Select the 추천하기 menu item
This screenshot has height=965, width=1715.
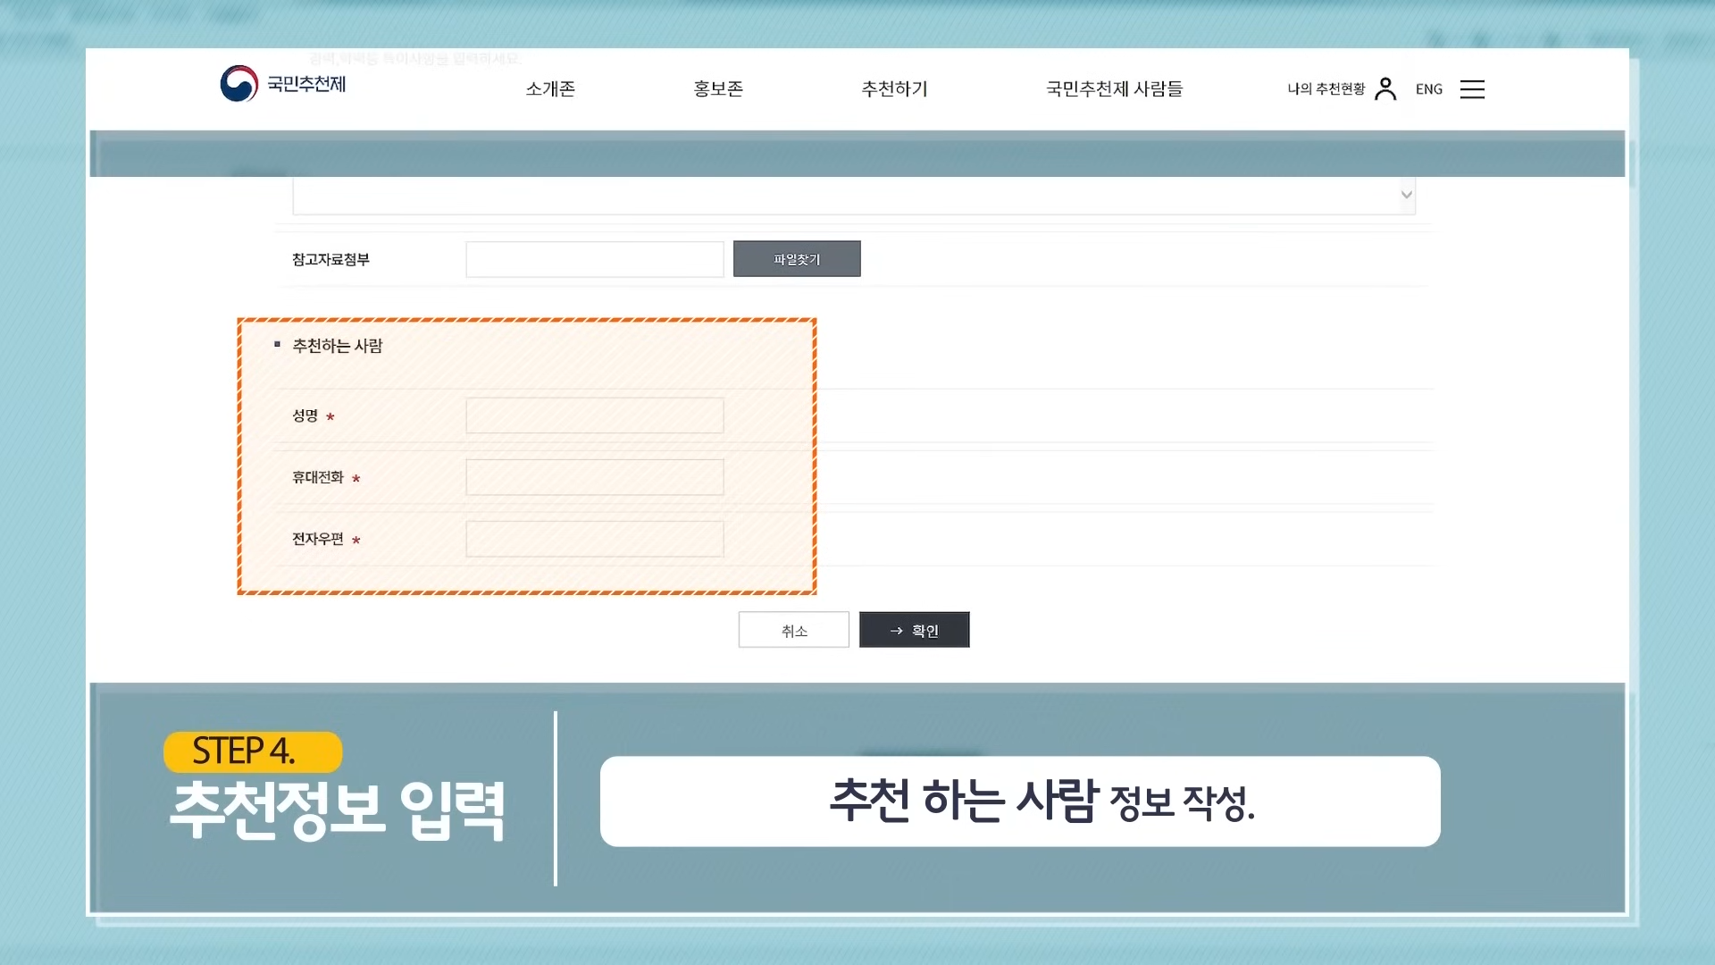[x=894, y=88]
